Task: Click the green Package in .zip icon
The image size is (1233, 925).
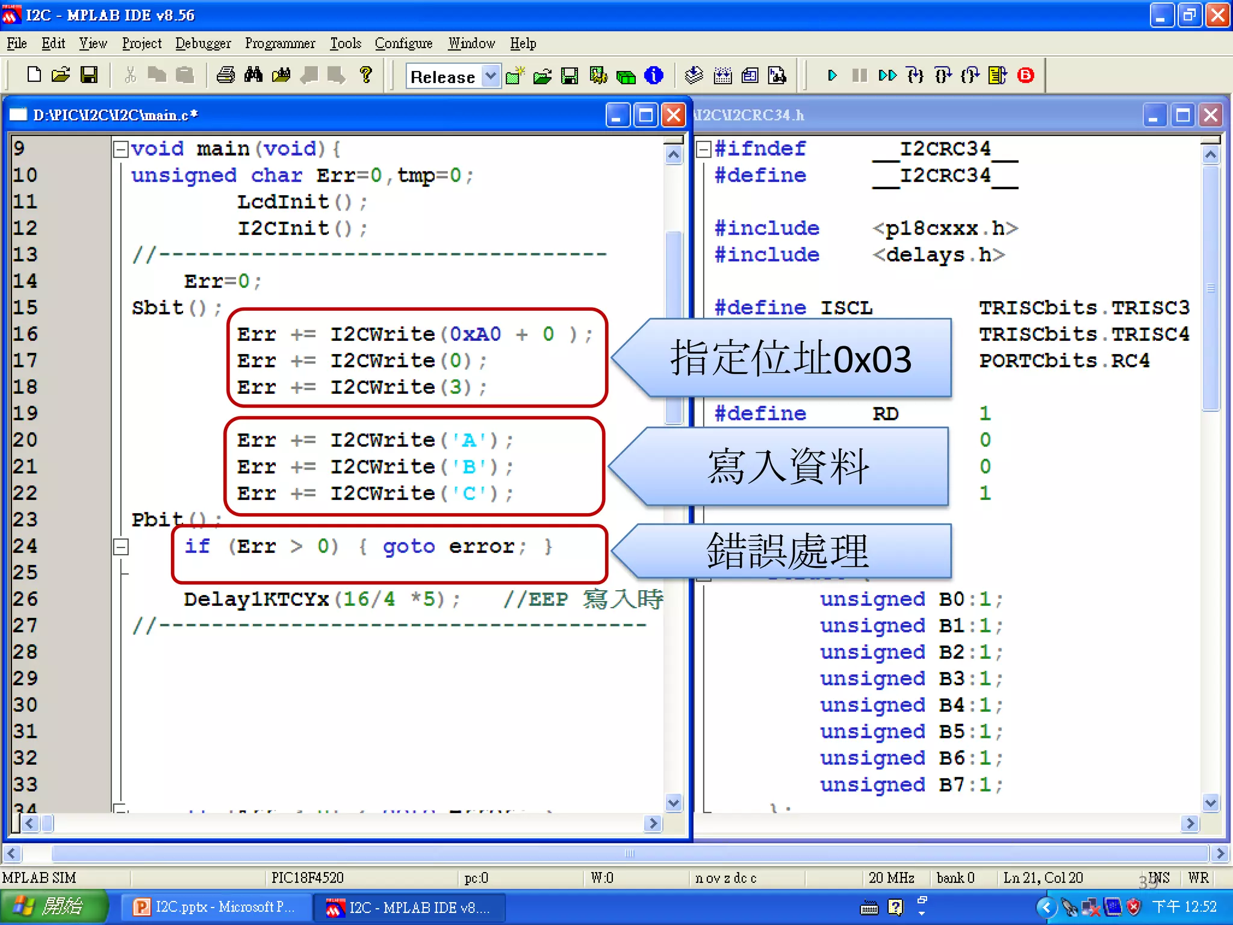Action: point(626,76)
